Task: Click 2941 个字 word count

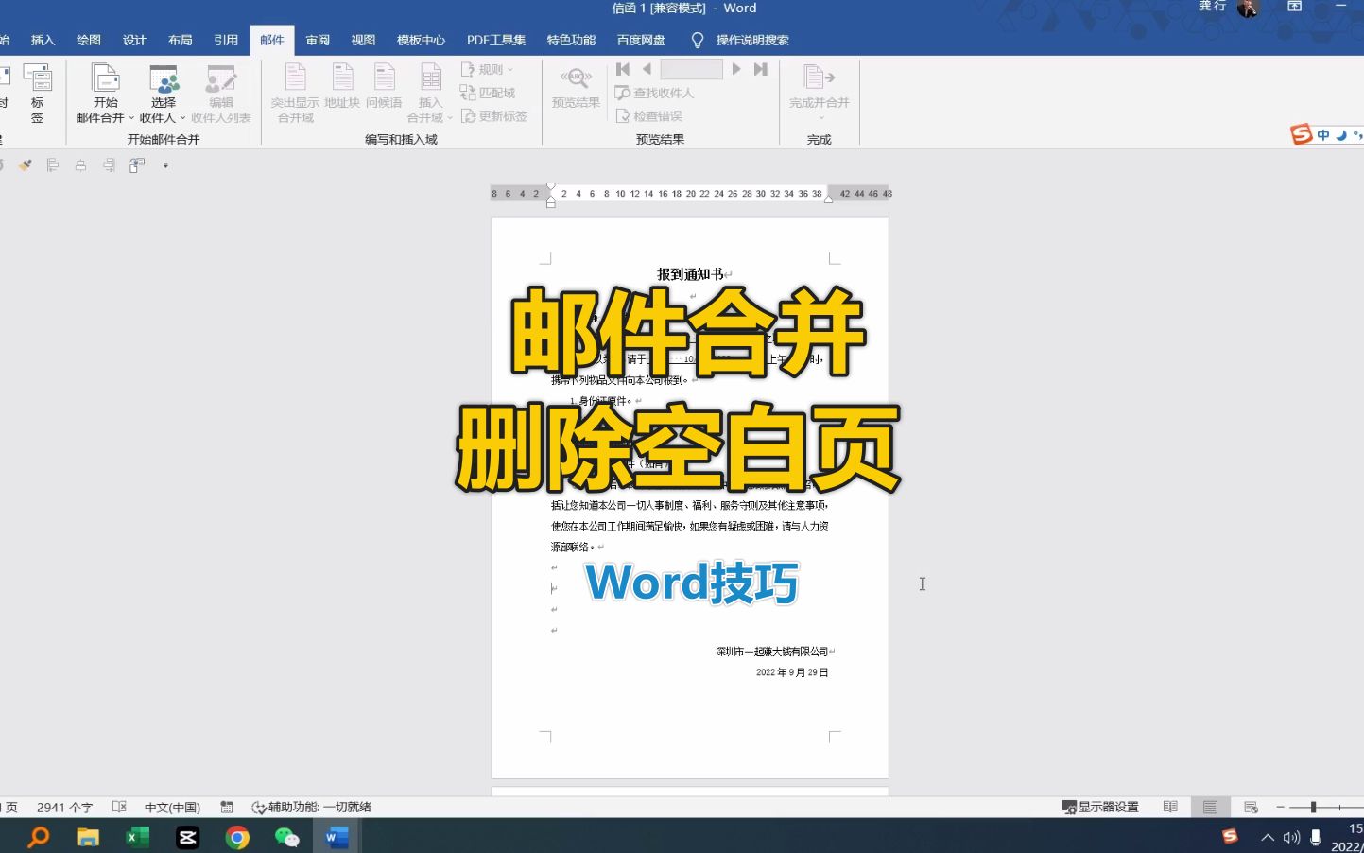Action: (x=65, y=807)
